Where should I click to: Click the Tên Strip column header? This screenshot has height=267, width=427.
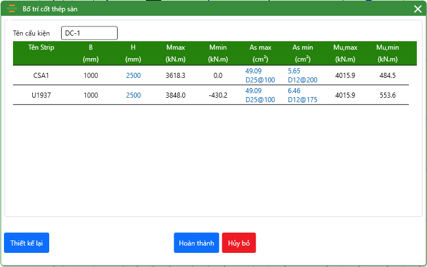(x=41, y=47)
